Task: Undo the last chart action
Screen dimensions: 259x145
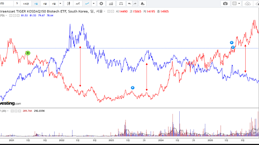Action: coord(129,4)
